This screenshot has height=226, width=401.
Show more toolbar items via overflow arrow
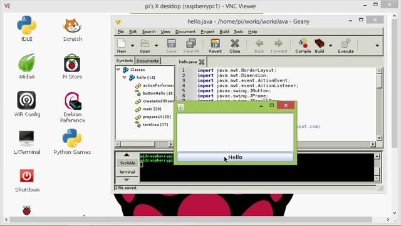(x=377, y=46)
